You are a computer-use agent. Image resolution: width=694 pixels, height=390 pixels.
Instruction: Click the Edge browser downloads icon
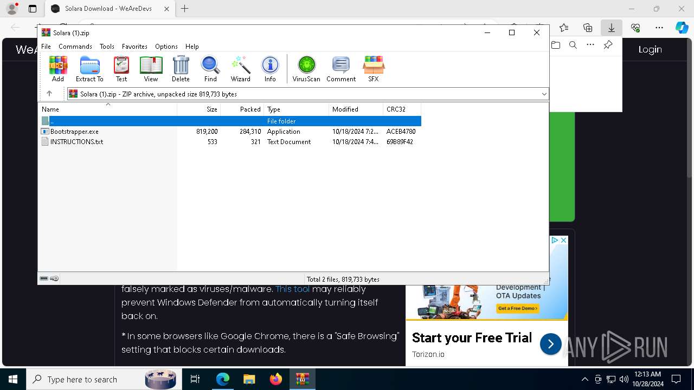[x=612, y=28]
